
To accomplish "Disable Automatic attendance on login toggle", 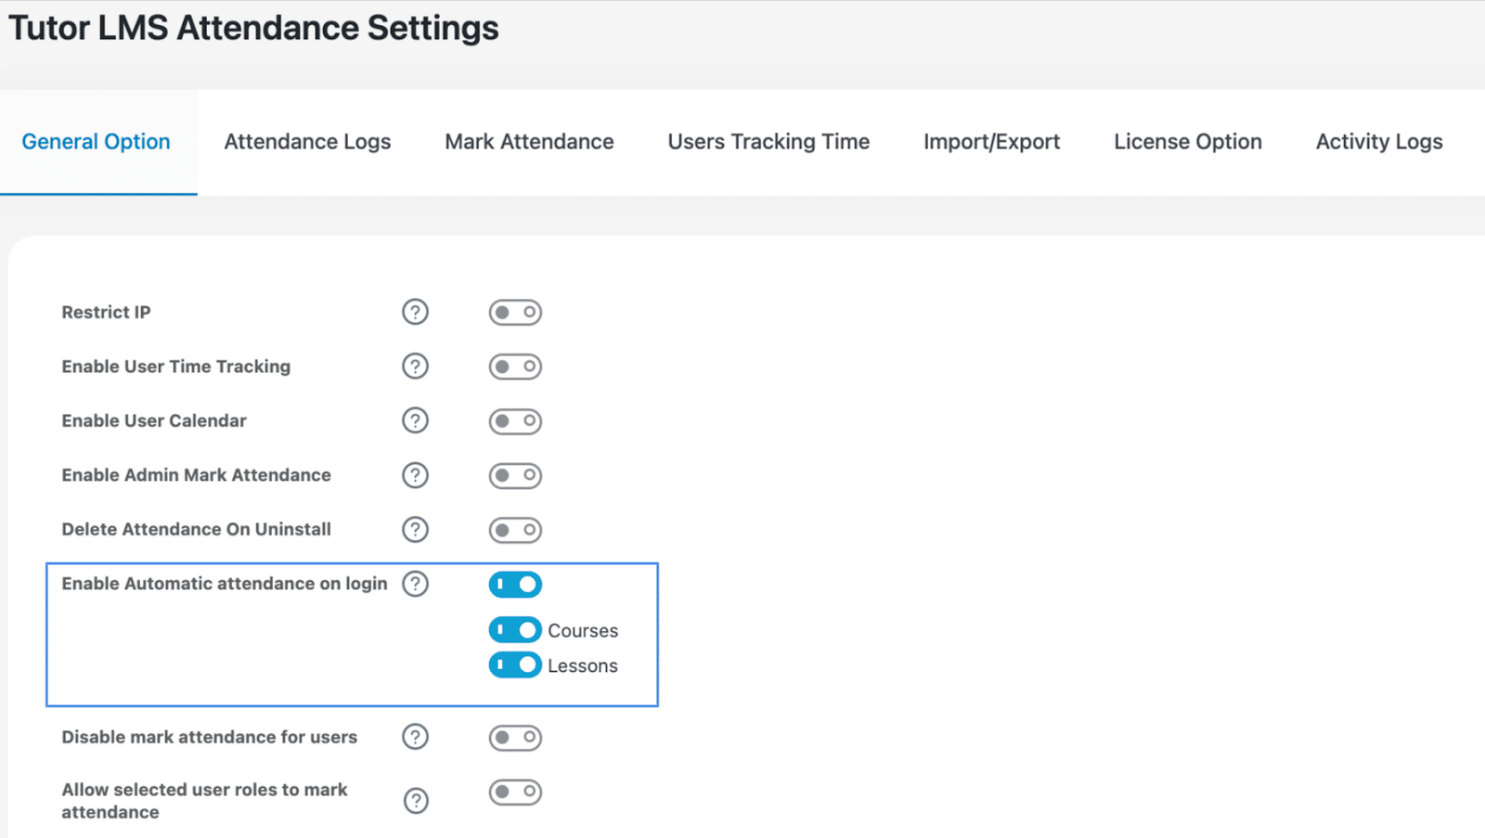I will (x=515, y=585).
